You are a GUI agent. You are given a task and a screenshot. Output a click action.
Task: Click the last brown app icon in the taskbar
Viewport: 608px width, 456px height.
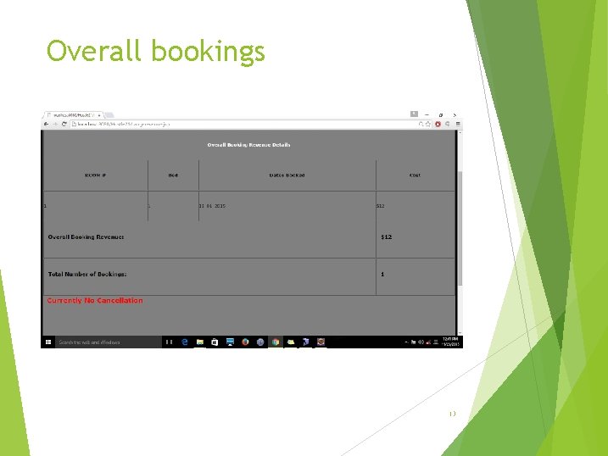(x=321, y=342)
